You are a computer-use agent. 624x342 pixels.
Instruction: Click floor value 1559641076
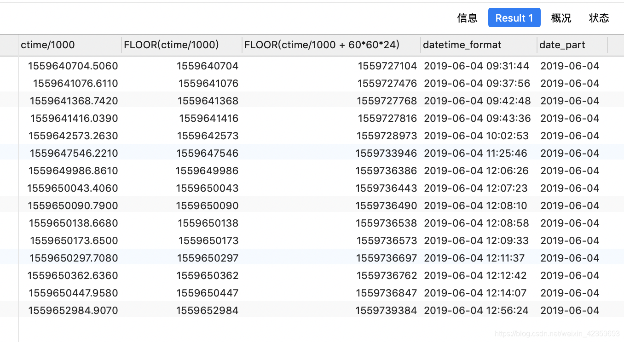pyautogui.click(x=208, y=83)
